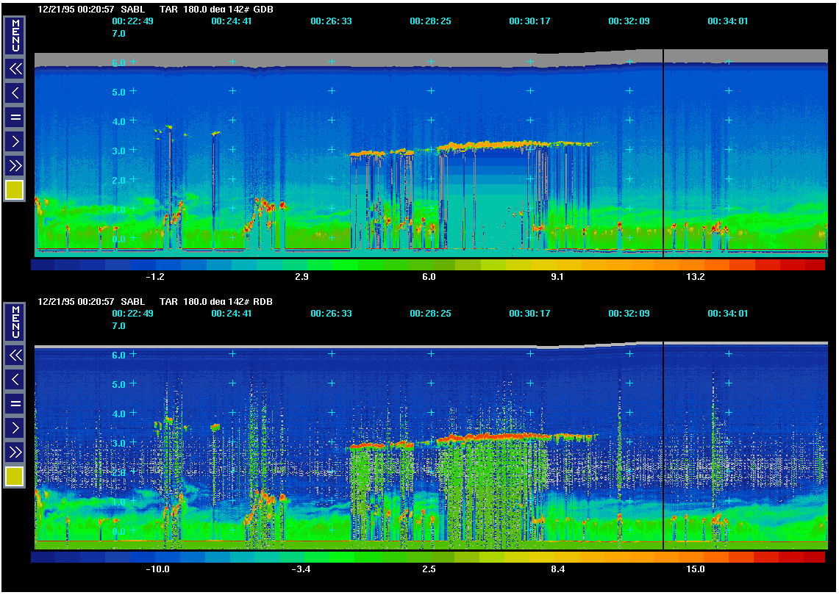The width and height of the screenshot is (839, 595).
Task: Open the MENU button in lower panel
Action: 15,322
